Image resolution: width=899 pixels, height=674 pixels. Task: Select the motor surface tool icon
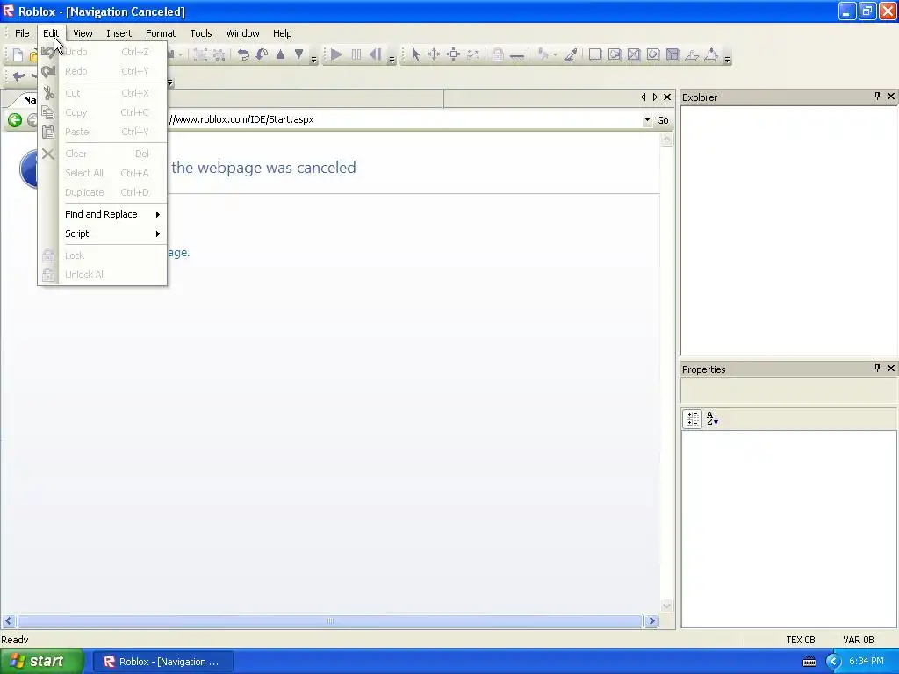pos(711,55)
